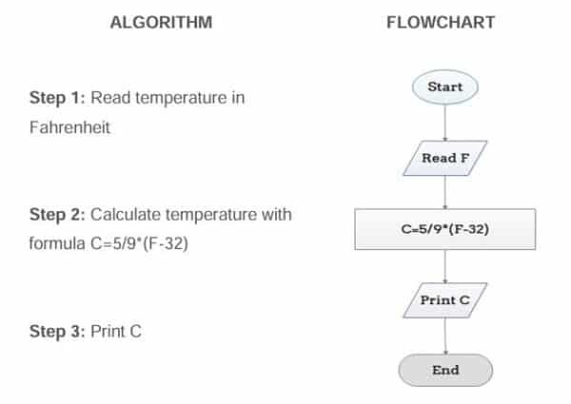Select the arrow leading into End
This screenshot has width=571, height=404.
pos(444,336)
